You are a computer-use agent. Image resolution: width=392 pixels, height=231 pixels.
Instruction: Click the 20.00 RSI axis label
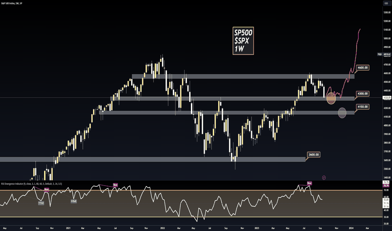point(386,223)
